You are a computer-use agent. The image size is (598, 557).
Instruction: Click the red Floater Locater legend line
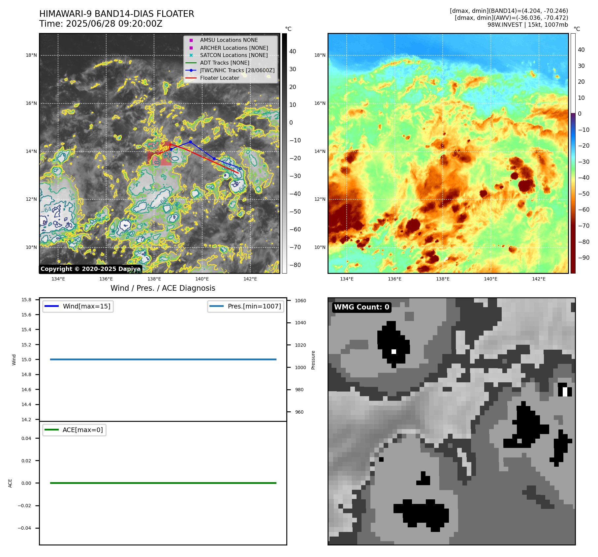tap(191, 78)
